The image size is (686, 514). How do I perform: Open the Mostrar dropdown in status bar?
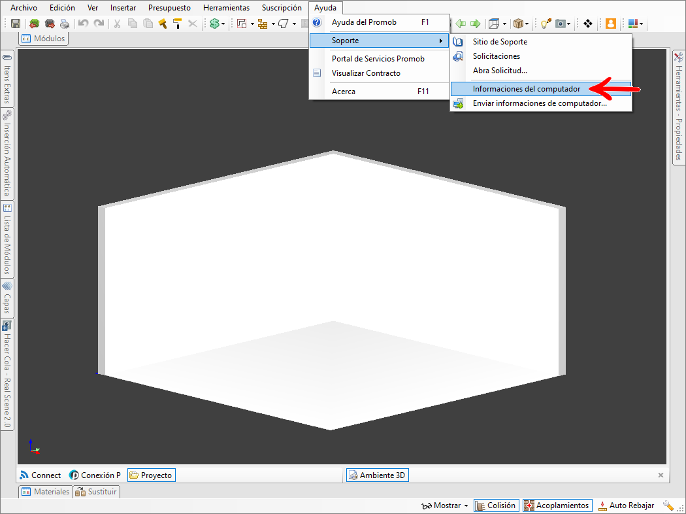click(445, 505)
